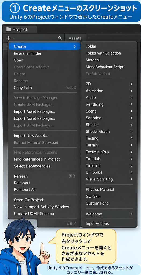The height and width of the screenshot is (275, 141).
Task: Create a GUI Skin
Action: pos(109,196)
